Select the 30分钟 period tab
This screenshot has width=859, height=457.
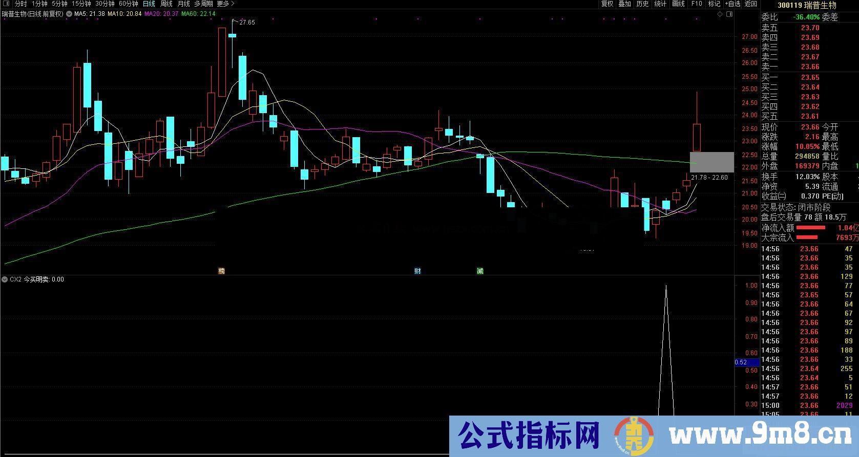(105, 4)
